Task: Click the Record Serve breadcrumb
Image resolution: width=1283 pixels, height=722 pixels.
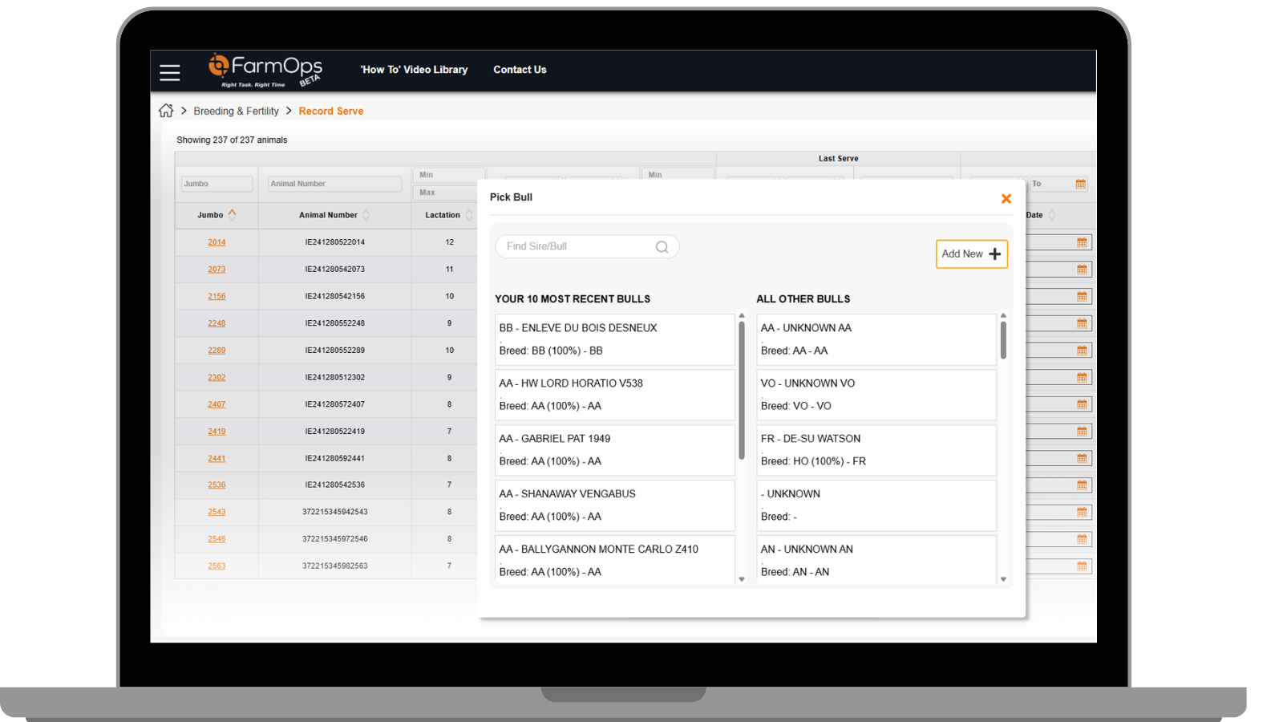Action: tap(331, 112)
